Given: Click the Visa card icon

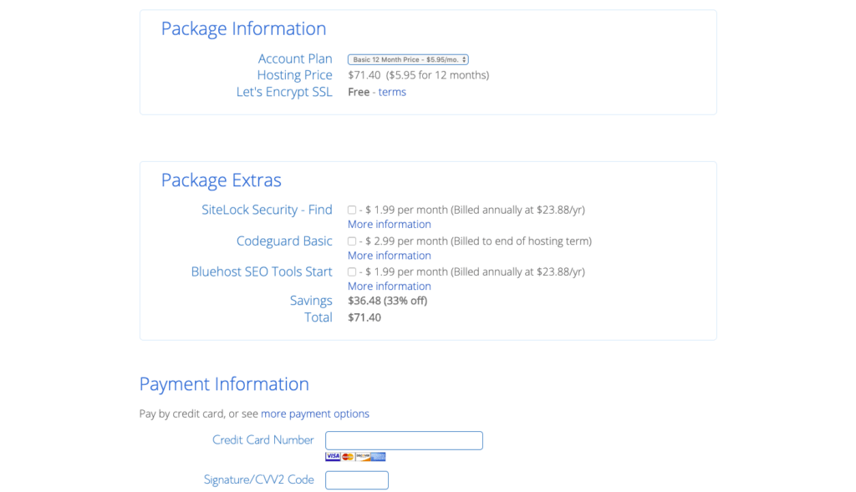Looking at the screenshot, I should tap(333, 457).
